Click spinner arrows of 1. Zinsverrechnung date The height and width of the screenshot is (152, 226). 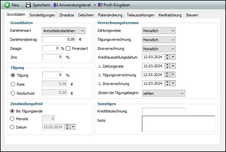[x=167, y=84]
